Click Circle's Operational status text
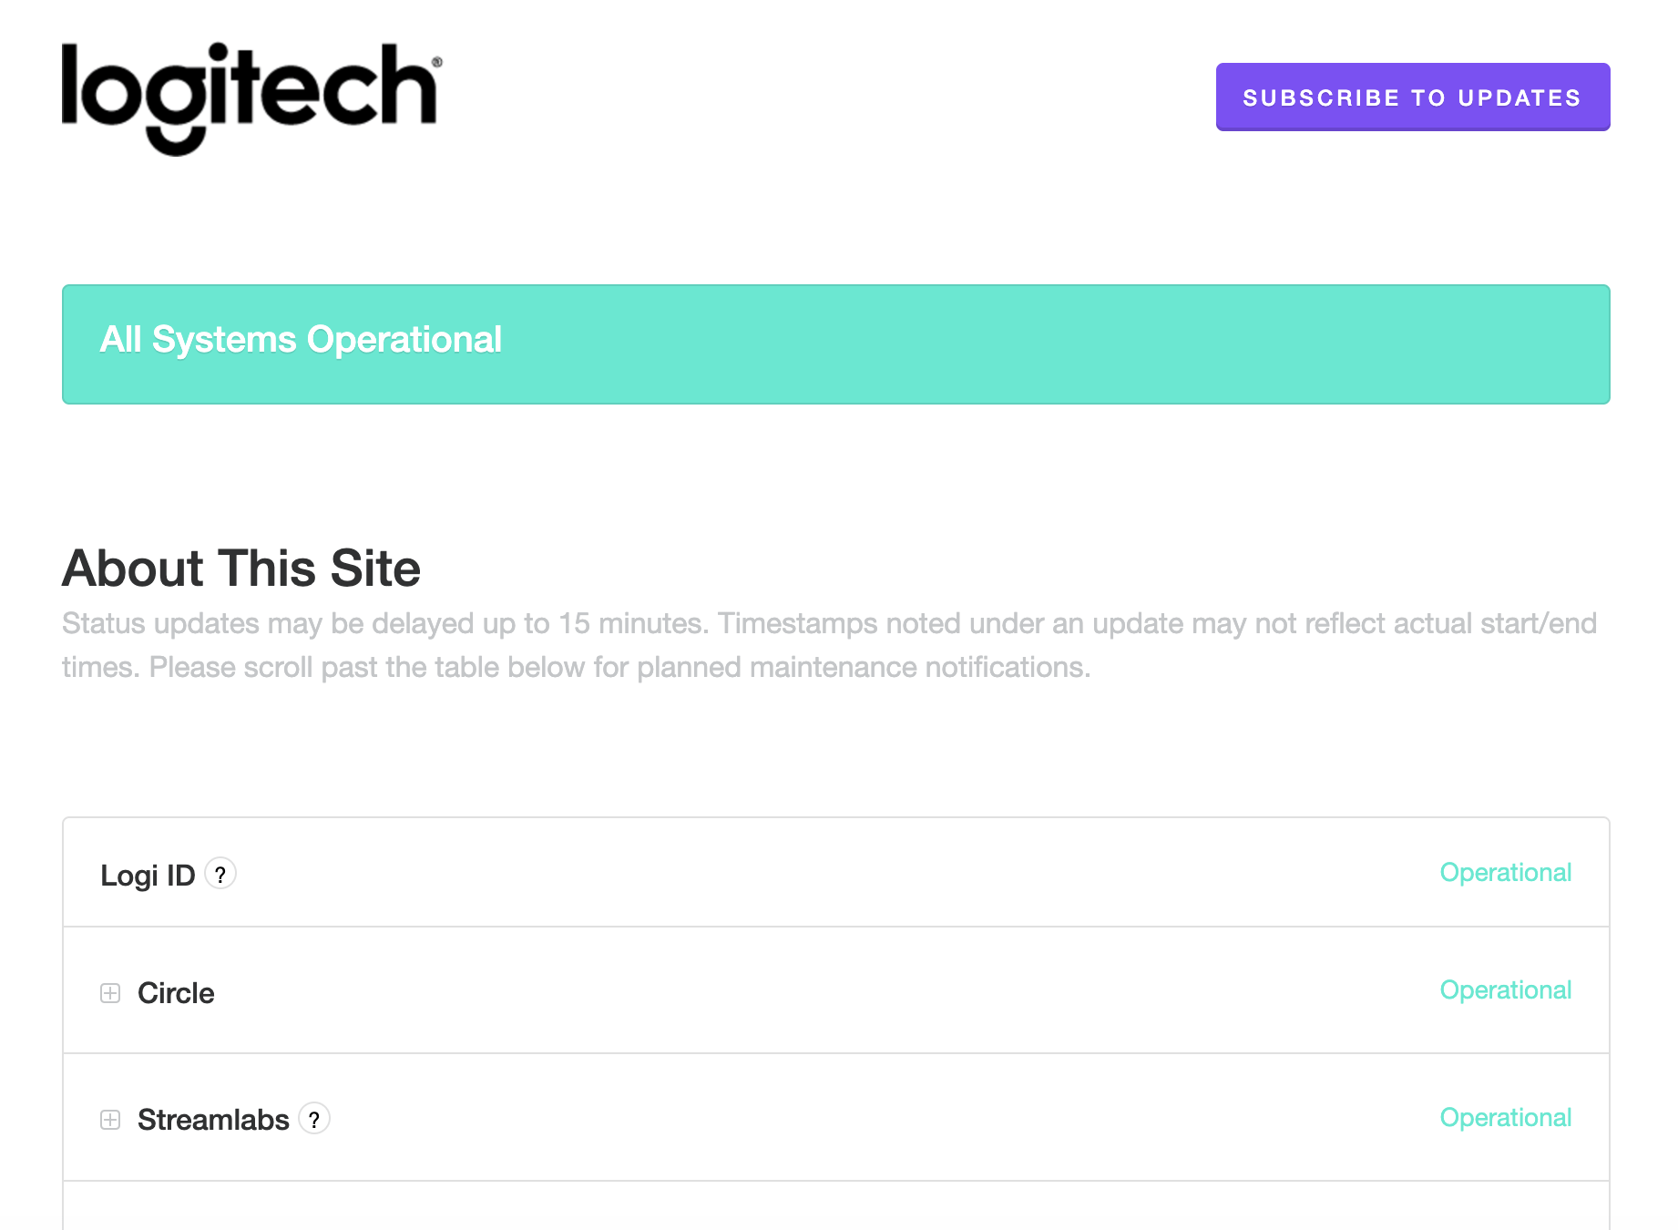1678x1230 pixels. pyautogui.click(x=1505, y=990)
